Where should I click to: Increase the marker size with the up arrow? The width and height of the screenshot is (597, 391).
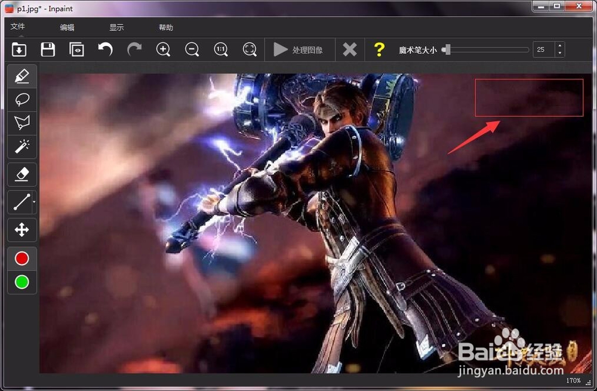click(x=560, y=46)
